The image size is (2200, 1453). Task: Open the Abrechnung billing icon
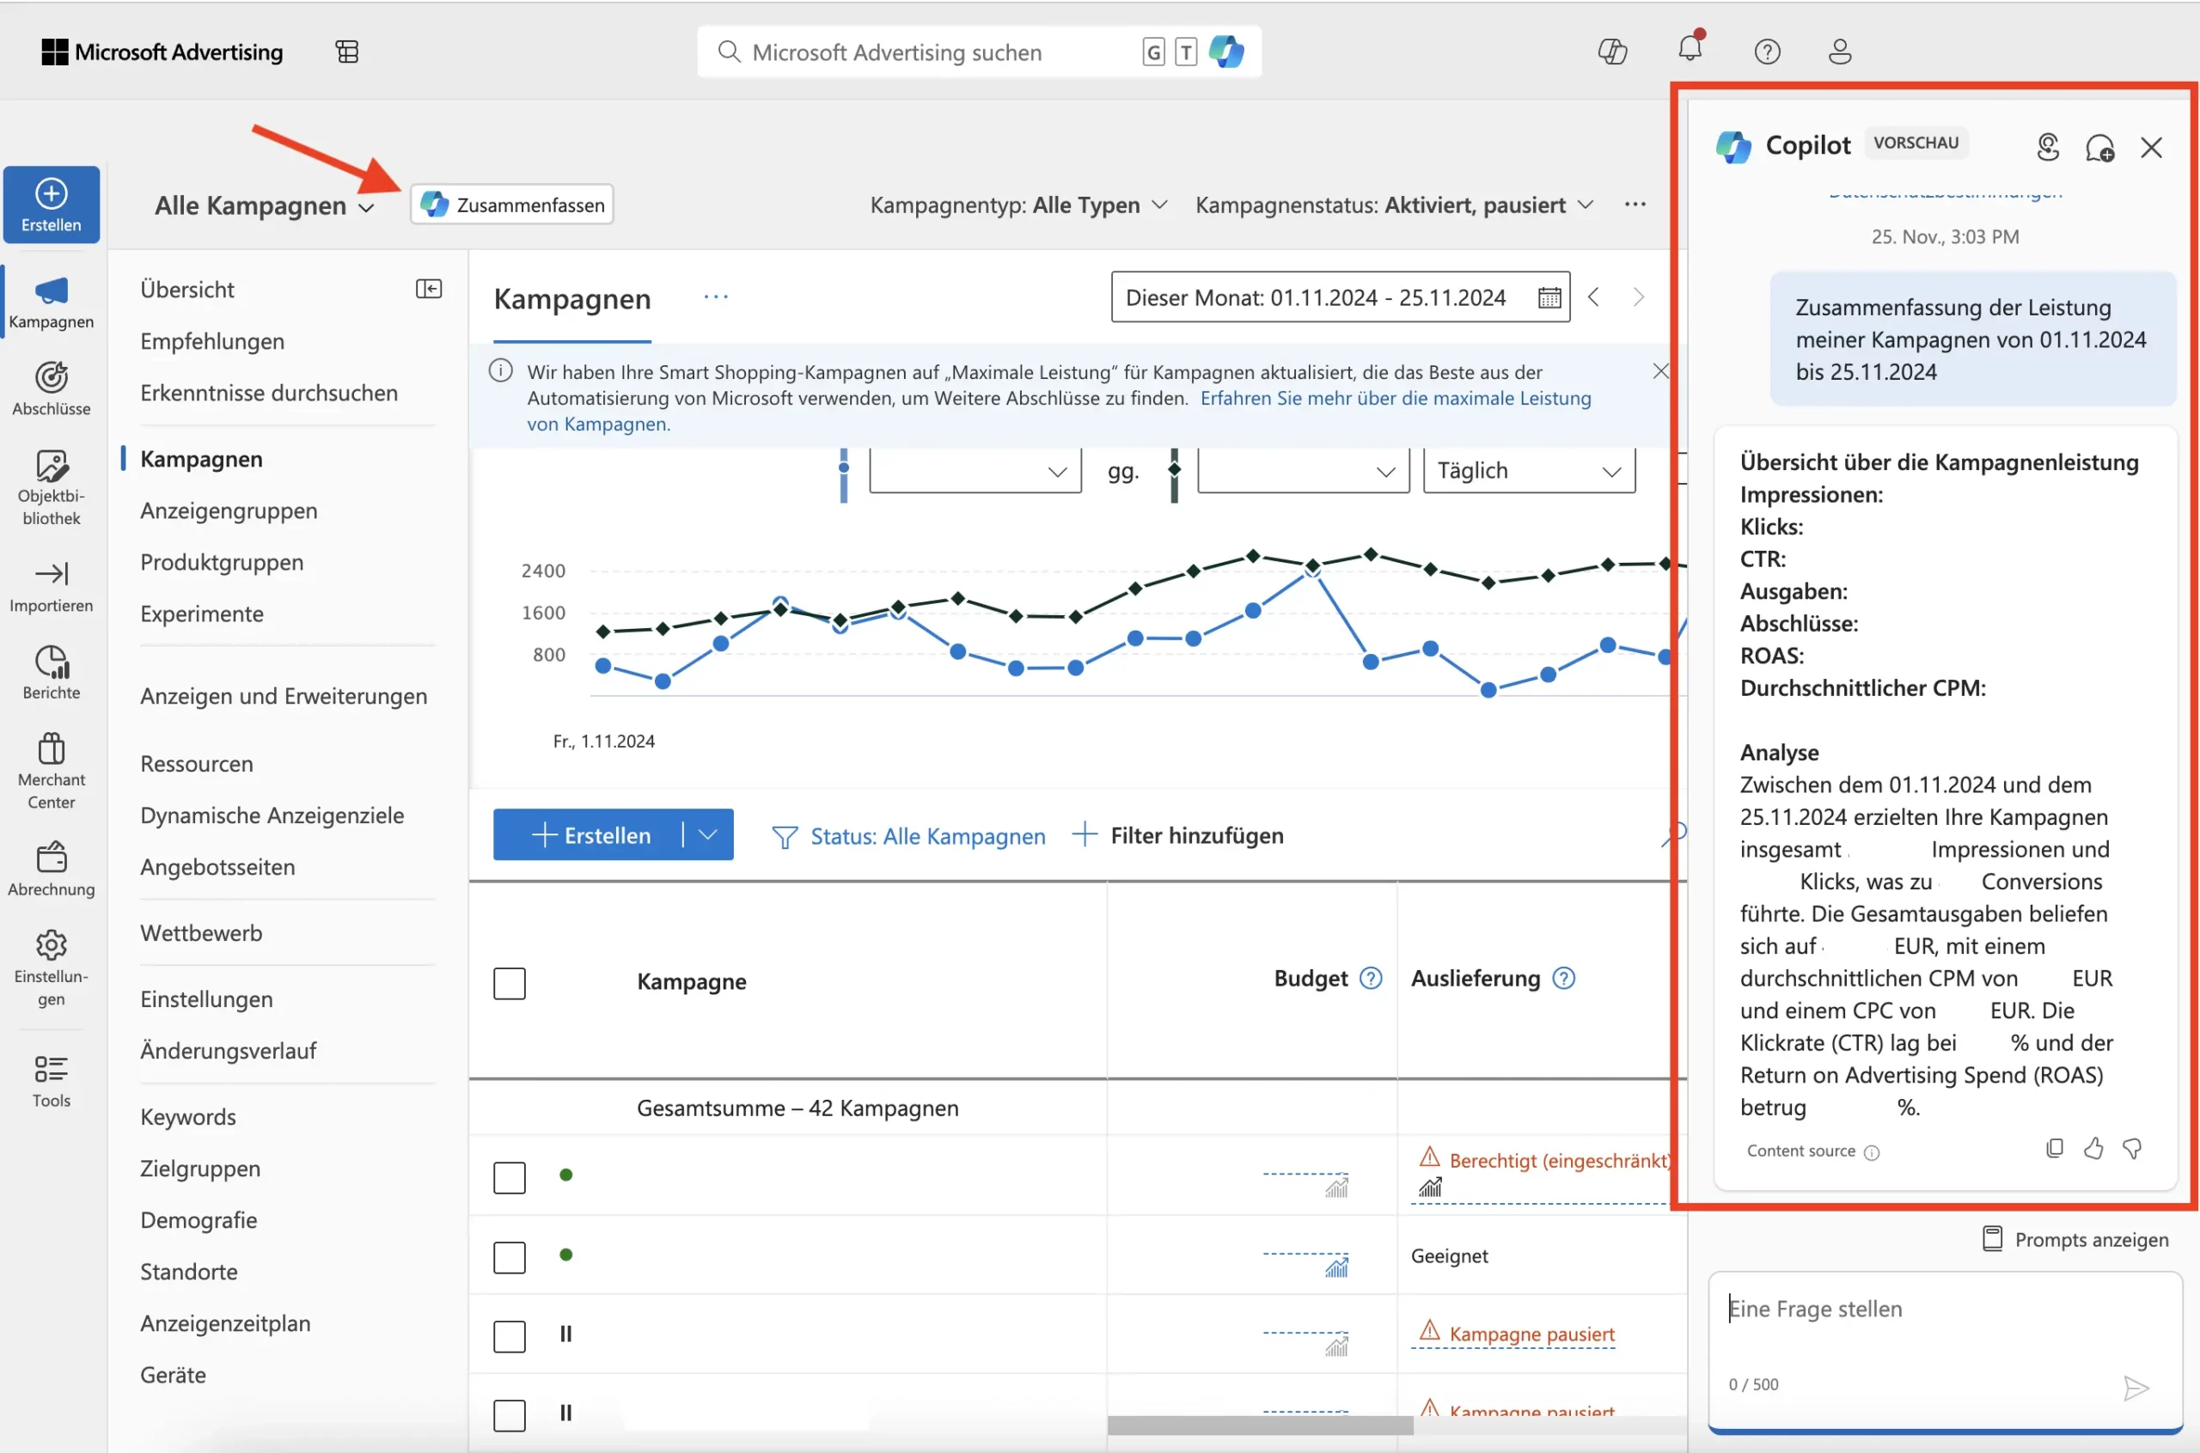[x=51, y=858]
